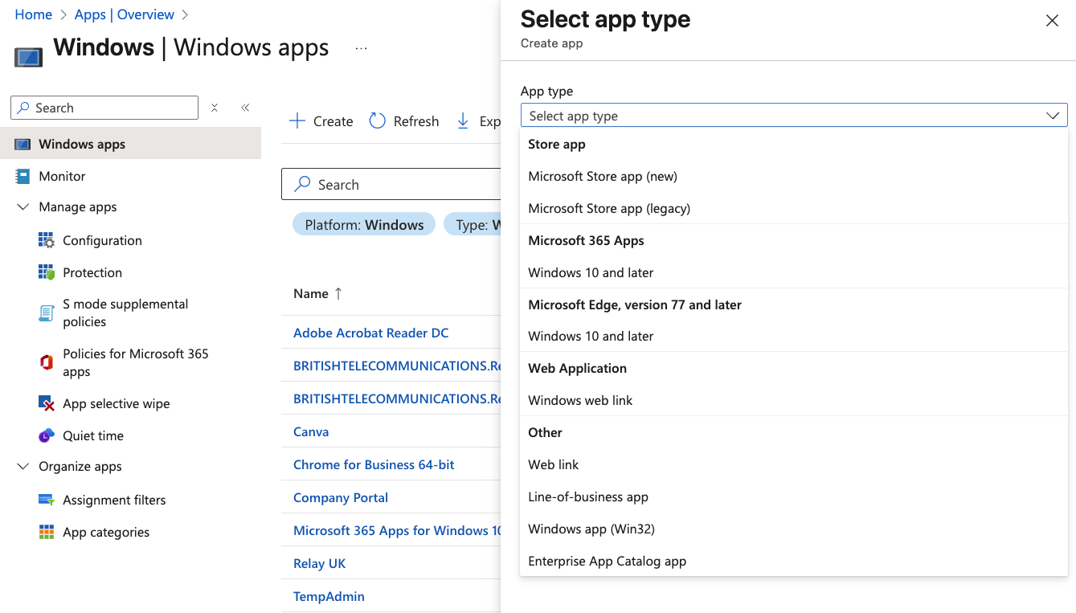The width and height of the screenshot is (1076, 613).
Task: Click the Quiet time icon
Action: [x=46, y=435]
